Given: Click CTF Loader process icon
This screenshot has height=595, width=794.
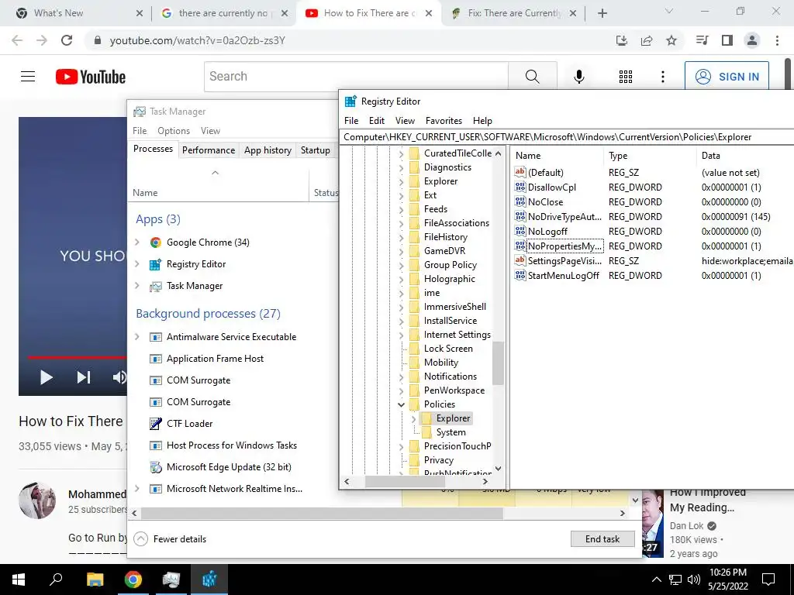Looking at the screenshot, I should coord(155,424).
